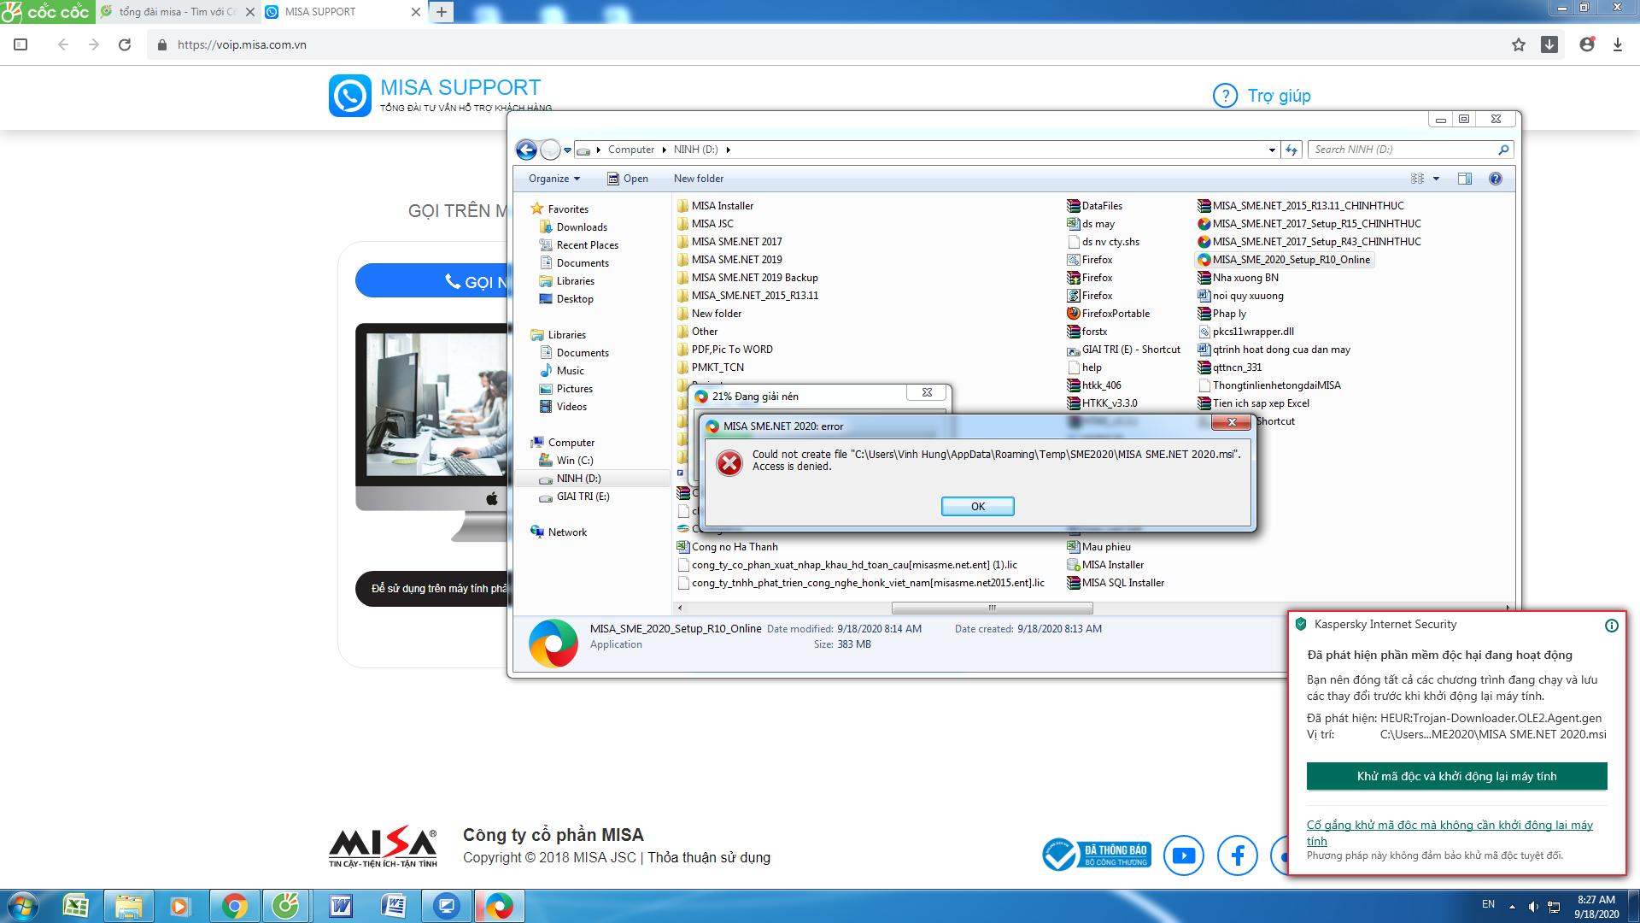Image resolution: width=1640 pixels, height=923 pixels.
Task: Open the view options dropdown arrow
Action: pos(1436,179)
